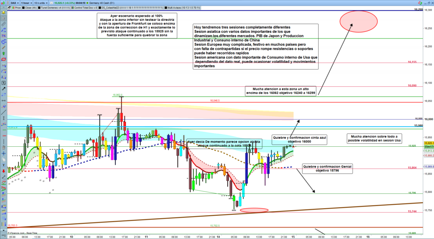Select the red ellipse drawing tool

(x=3, y=60)
